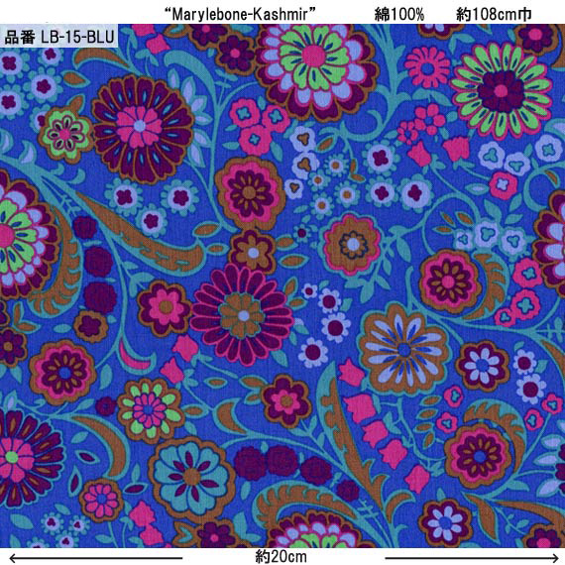The width and height of the screenshot is (565, 565).
Task: Click the 約20cm scale label at the bottom
Action: click(x=282, y=556)
